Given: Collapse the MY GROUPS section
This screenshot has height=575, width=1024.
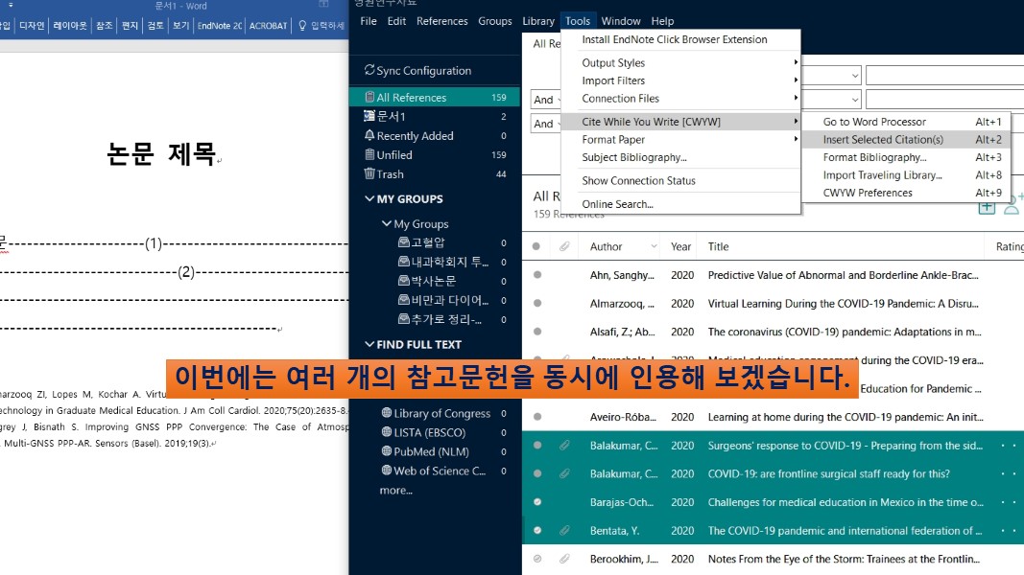Looking at the screenshot, I should pyautogui.click(x=369, y=198).
